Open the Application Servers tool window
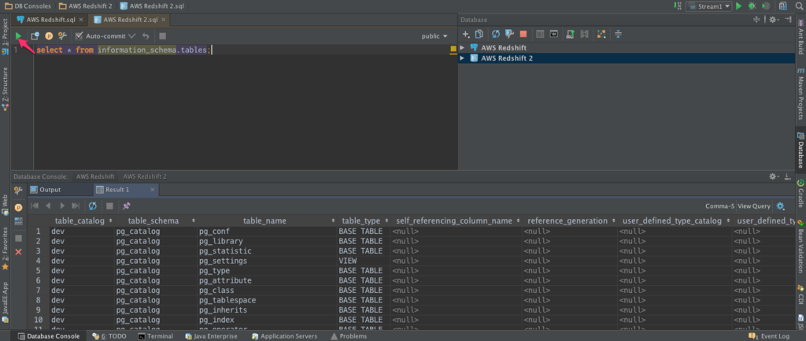 pos(284,335)
